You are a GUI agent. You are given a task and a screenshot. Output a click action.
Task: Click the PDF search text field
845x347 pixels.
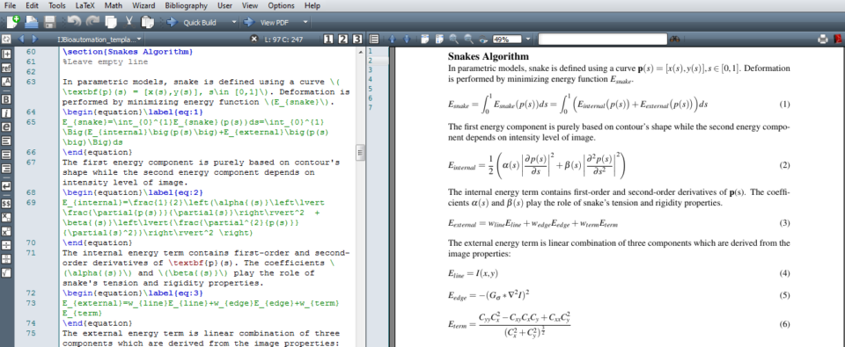coord(602,39)
